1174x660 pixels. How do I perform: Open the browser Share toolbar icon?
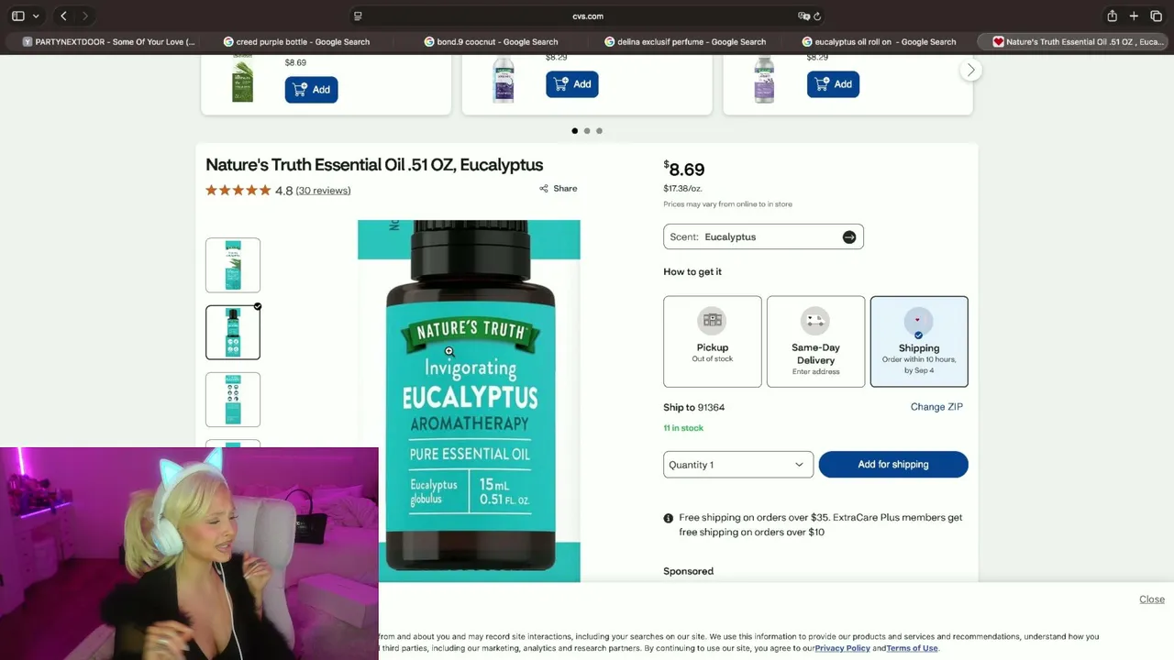[x=1112, y=16]
